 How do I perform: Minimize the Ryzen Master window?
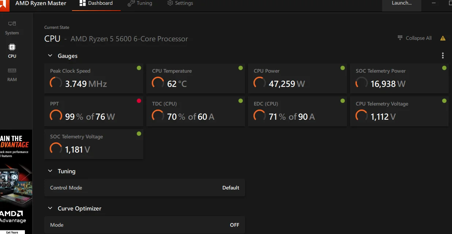[434, 3]
